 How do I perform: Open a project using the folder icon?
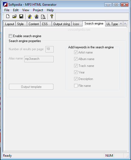[14, 16]
